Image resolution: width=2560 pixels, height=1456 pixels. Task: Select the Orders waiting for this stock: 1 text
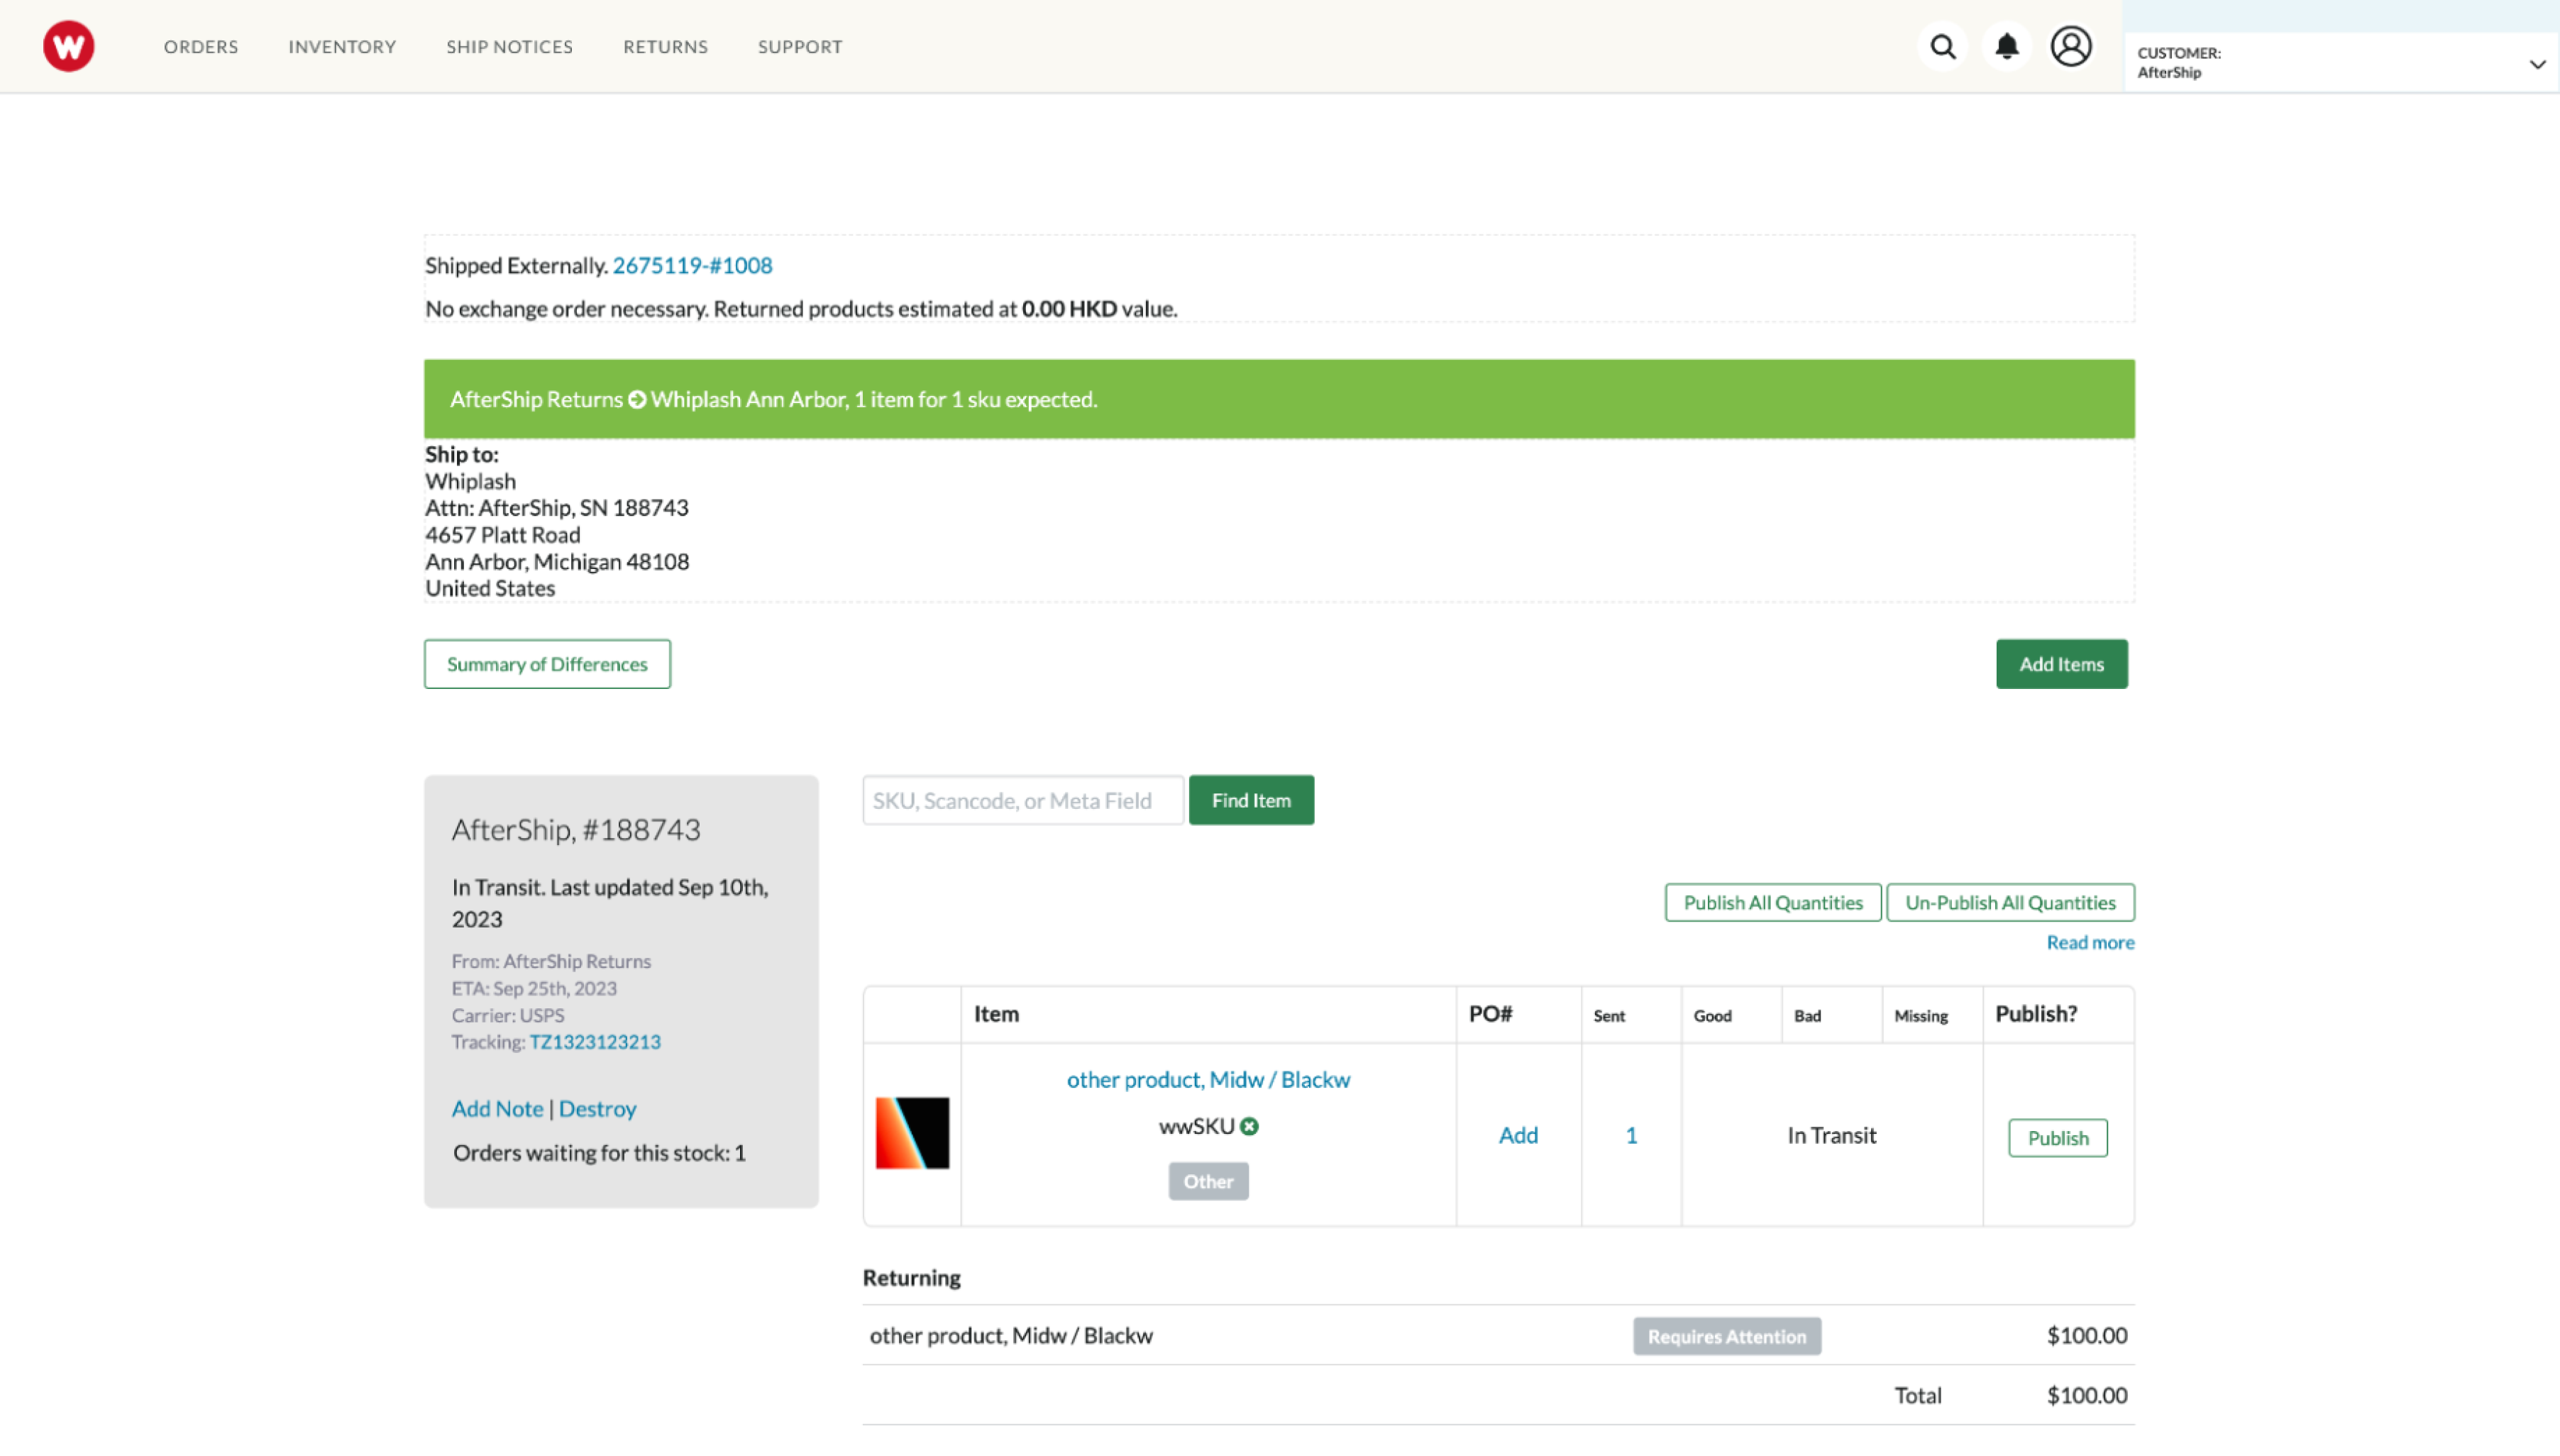pos(599,1153)
